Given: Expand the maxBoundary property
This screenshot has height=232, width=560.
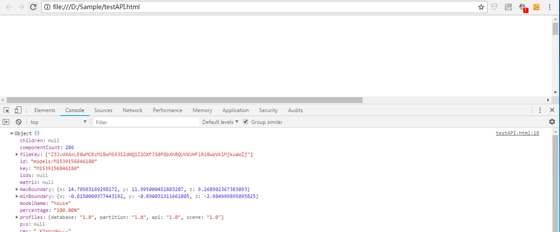Looking at the screenshot, I should coord(17,189).
